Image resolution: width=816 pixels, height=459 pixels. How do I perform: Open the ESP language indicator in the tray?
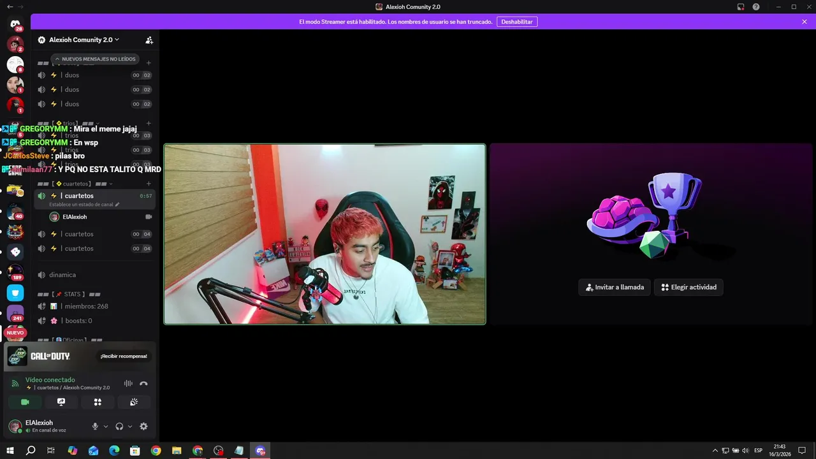(x=758, y=451)
